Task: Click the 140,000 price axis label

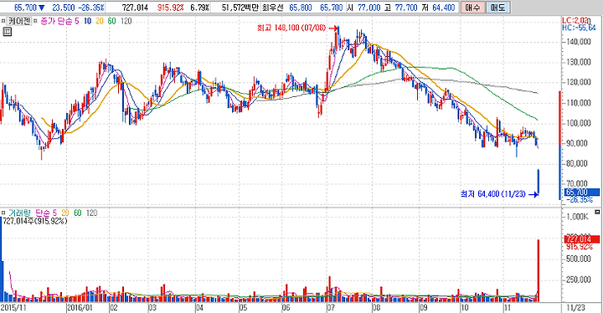Action: (578, 42)
